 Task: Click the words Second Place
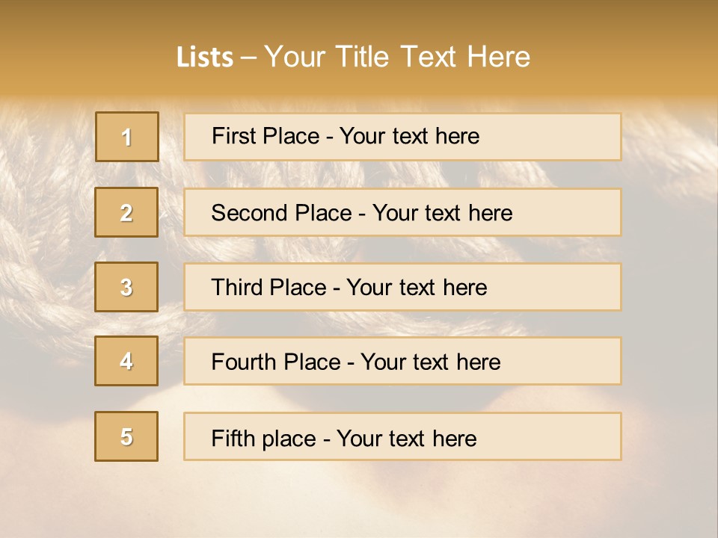pyautogui.click(x=282, y=213)
